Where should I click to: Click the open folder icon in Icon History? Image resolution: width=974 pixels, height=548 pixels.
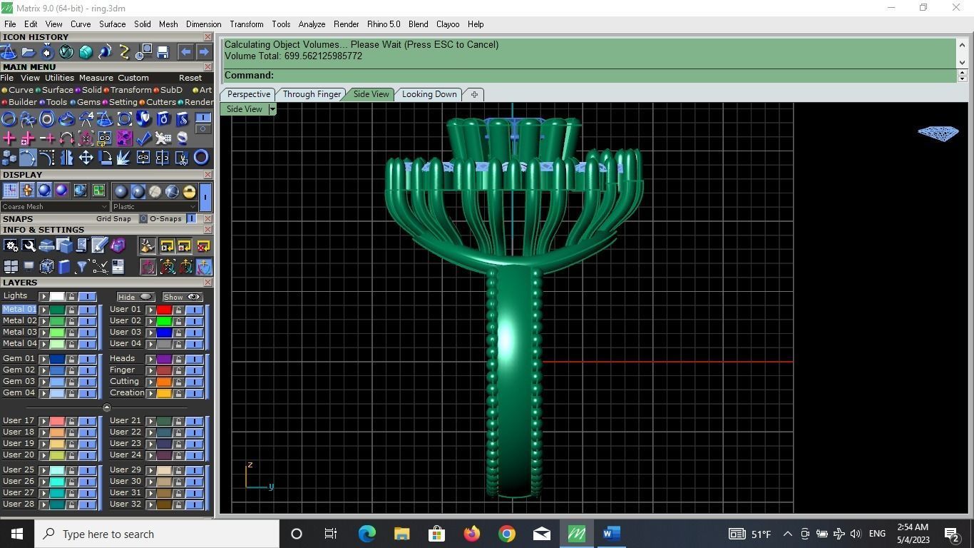click(x=28, y=51)
